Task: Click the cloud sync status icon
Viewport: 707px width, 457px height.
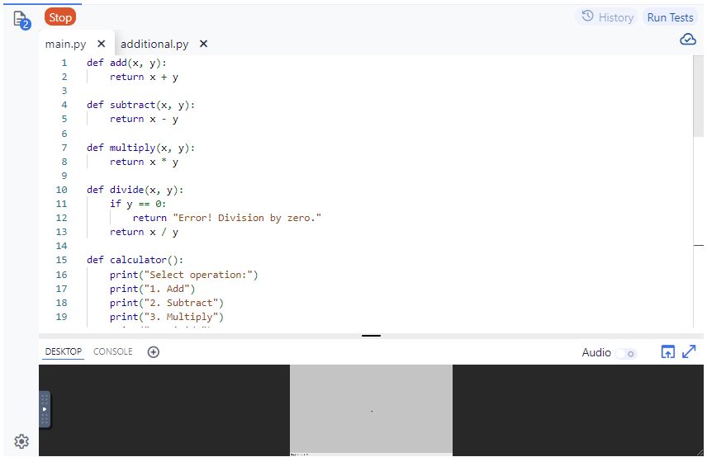Action: pyautogui.click(x=688, y=39)
